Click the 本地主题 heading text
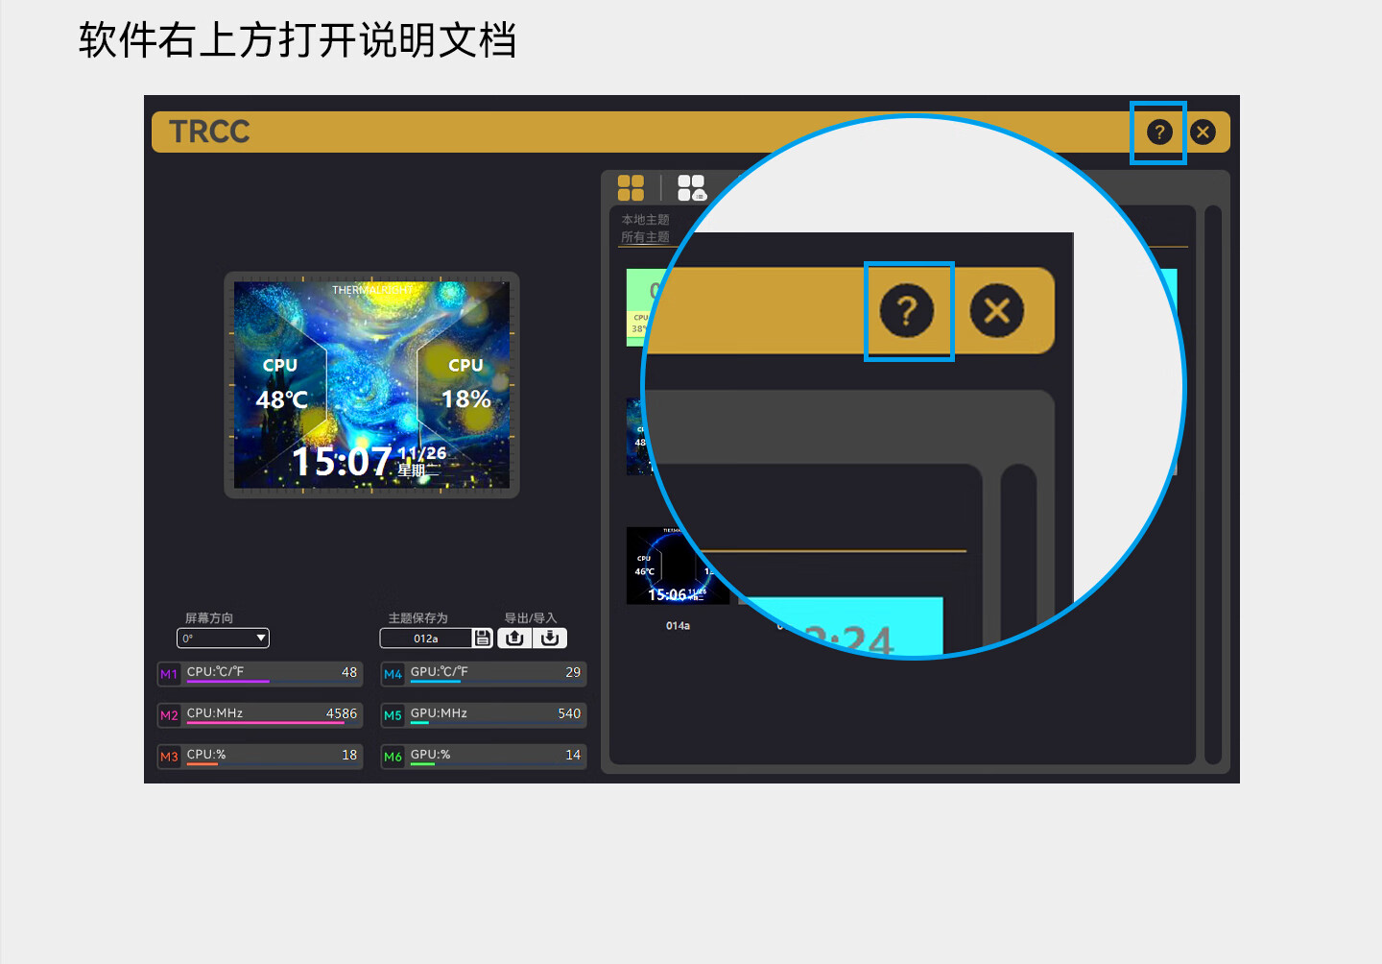 (645, 220)
